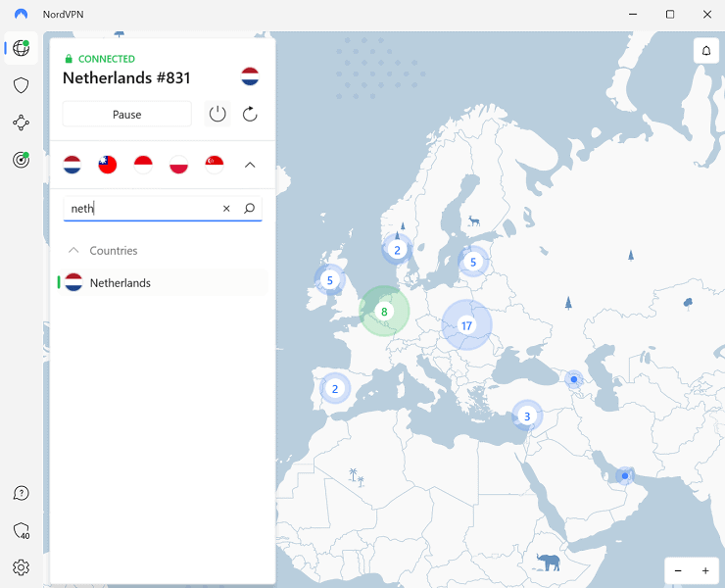725x588 pixels.
Task: Maximize the NordVPN window
Action: 670,15
